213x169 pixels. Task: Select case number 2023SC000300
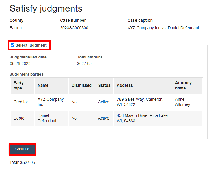(x=74, y=28)
